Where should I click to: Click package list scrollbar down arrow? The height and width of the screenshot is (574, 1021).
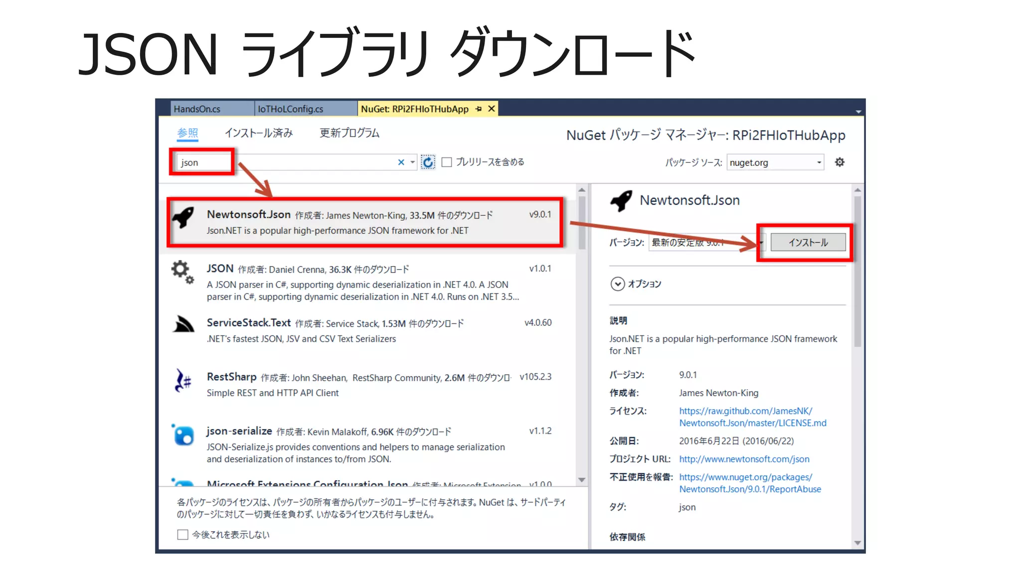point(582,480)
